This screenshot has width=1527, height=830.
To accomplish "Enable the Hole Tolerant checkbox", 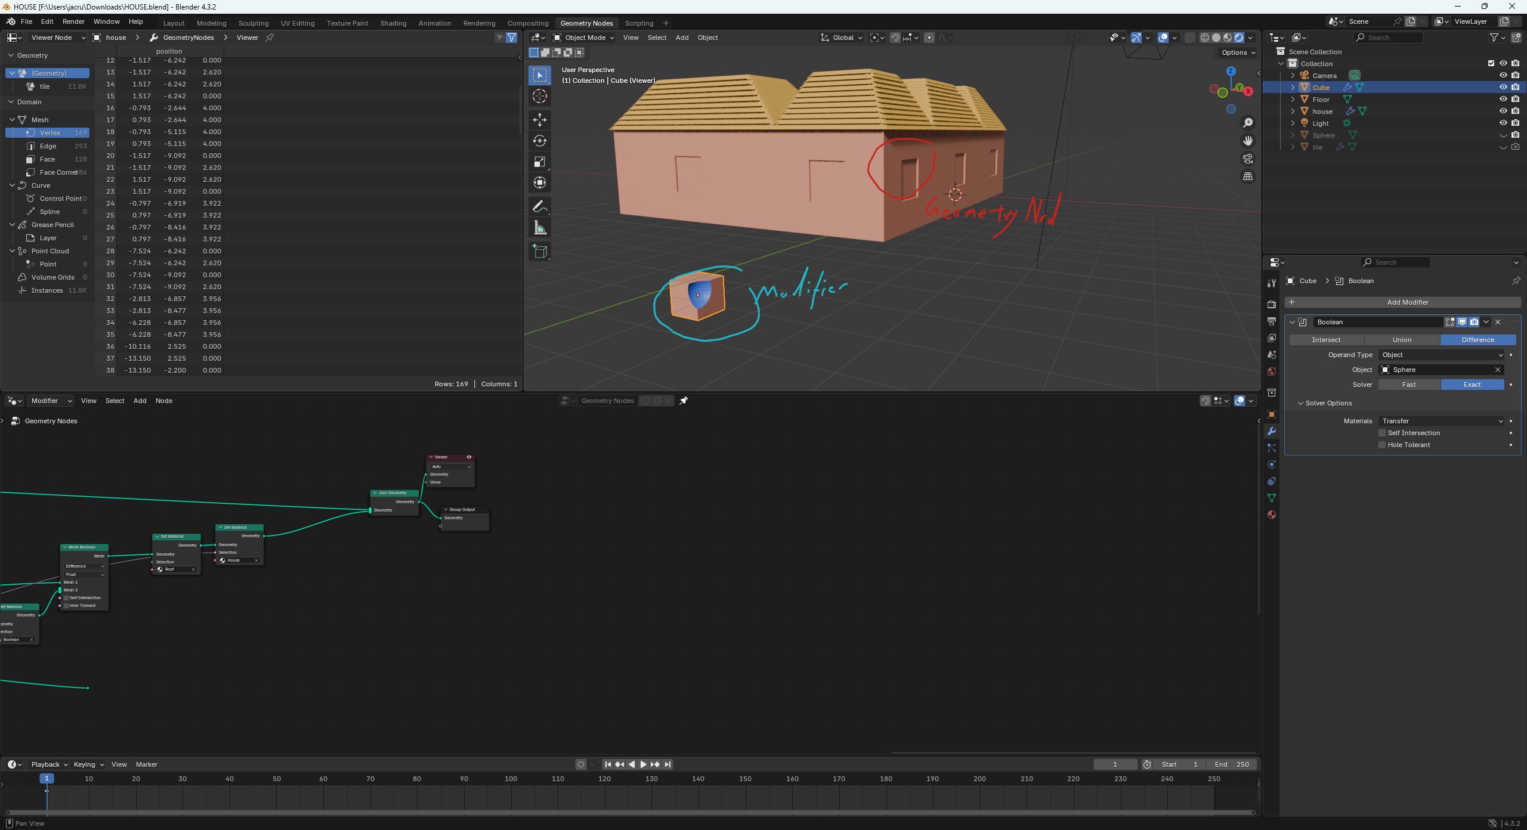I will click(1381, 445).
